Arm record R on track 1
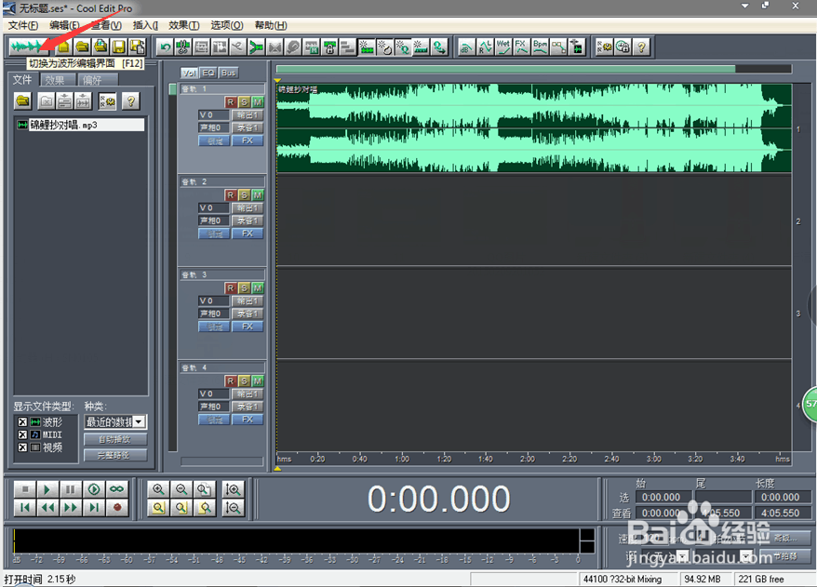This screenshot has width=817, height=587. click(230, 102)
